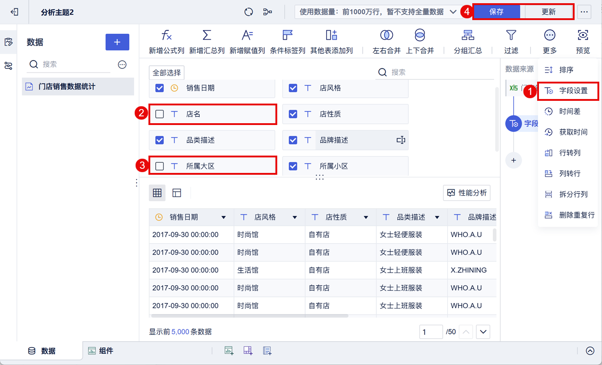Click the 新增汇总列 summary column icon

[206, 41]
